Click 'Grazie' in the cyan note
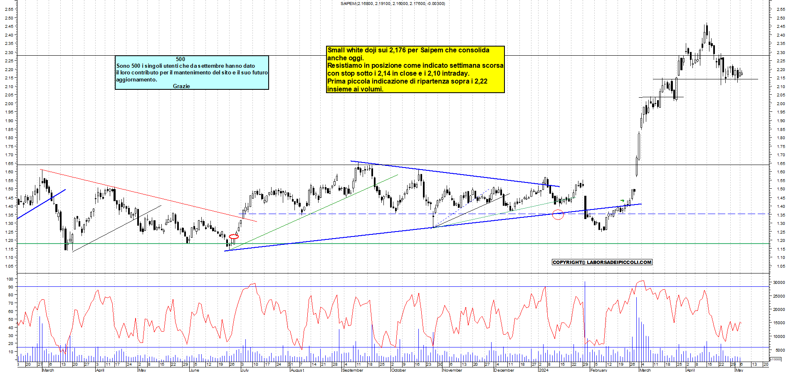This screenshot has width=786, height=372. (181, 86)
